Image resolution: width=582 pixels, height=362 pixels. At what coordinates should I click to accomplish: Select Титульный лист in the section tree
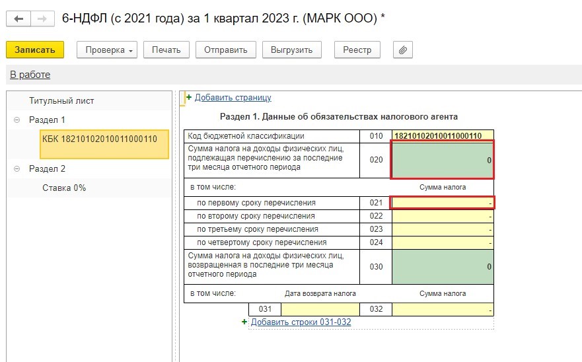click(x=61, y=101)
